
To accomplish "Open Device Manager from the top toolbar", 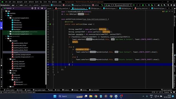I will 161,5.
